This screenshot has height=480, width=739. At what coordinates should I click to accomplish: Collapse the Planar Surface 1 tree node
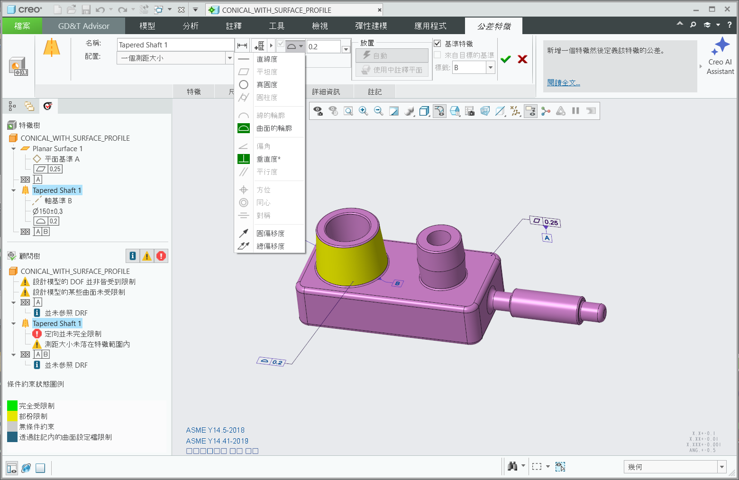tap(14, 149)
